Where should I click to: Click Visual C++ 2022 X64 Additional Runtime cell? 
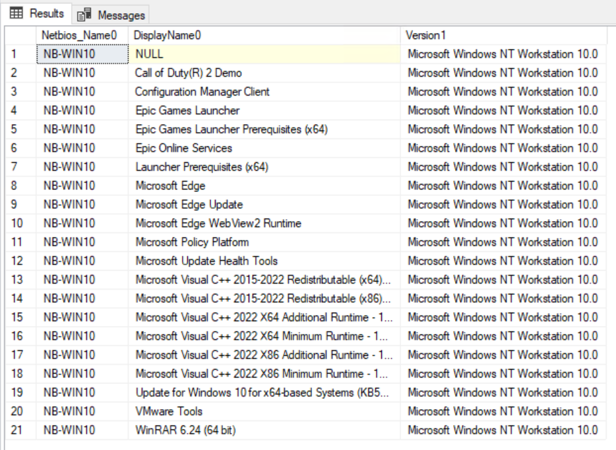pos(264,317)
